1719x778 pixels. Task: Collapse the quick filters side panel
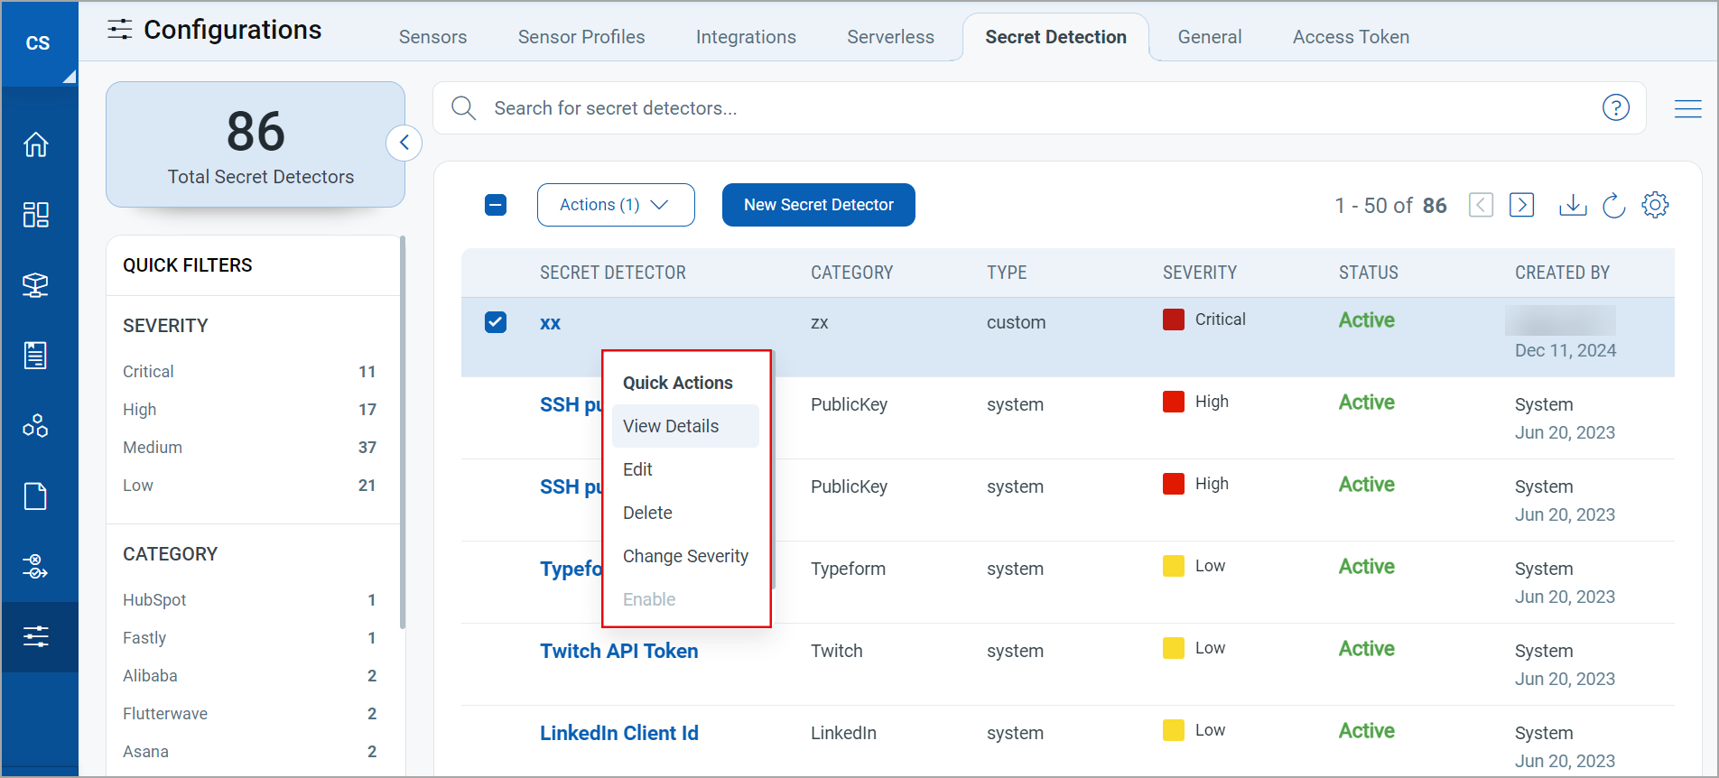click(x=404, y=143)
